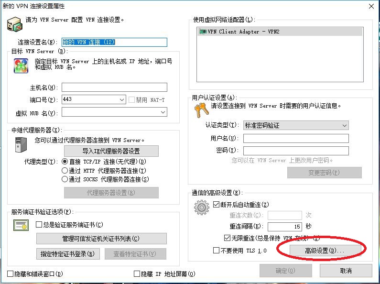The image size is (380, 284).
Task: Click into the 主机名 input field
Action: 114,87
